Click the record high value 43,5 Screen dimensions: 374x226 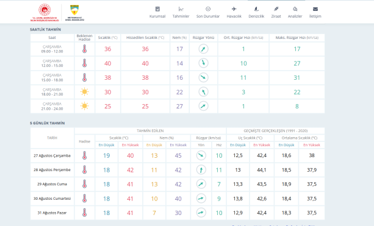tap(262, 184)
